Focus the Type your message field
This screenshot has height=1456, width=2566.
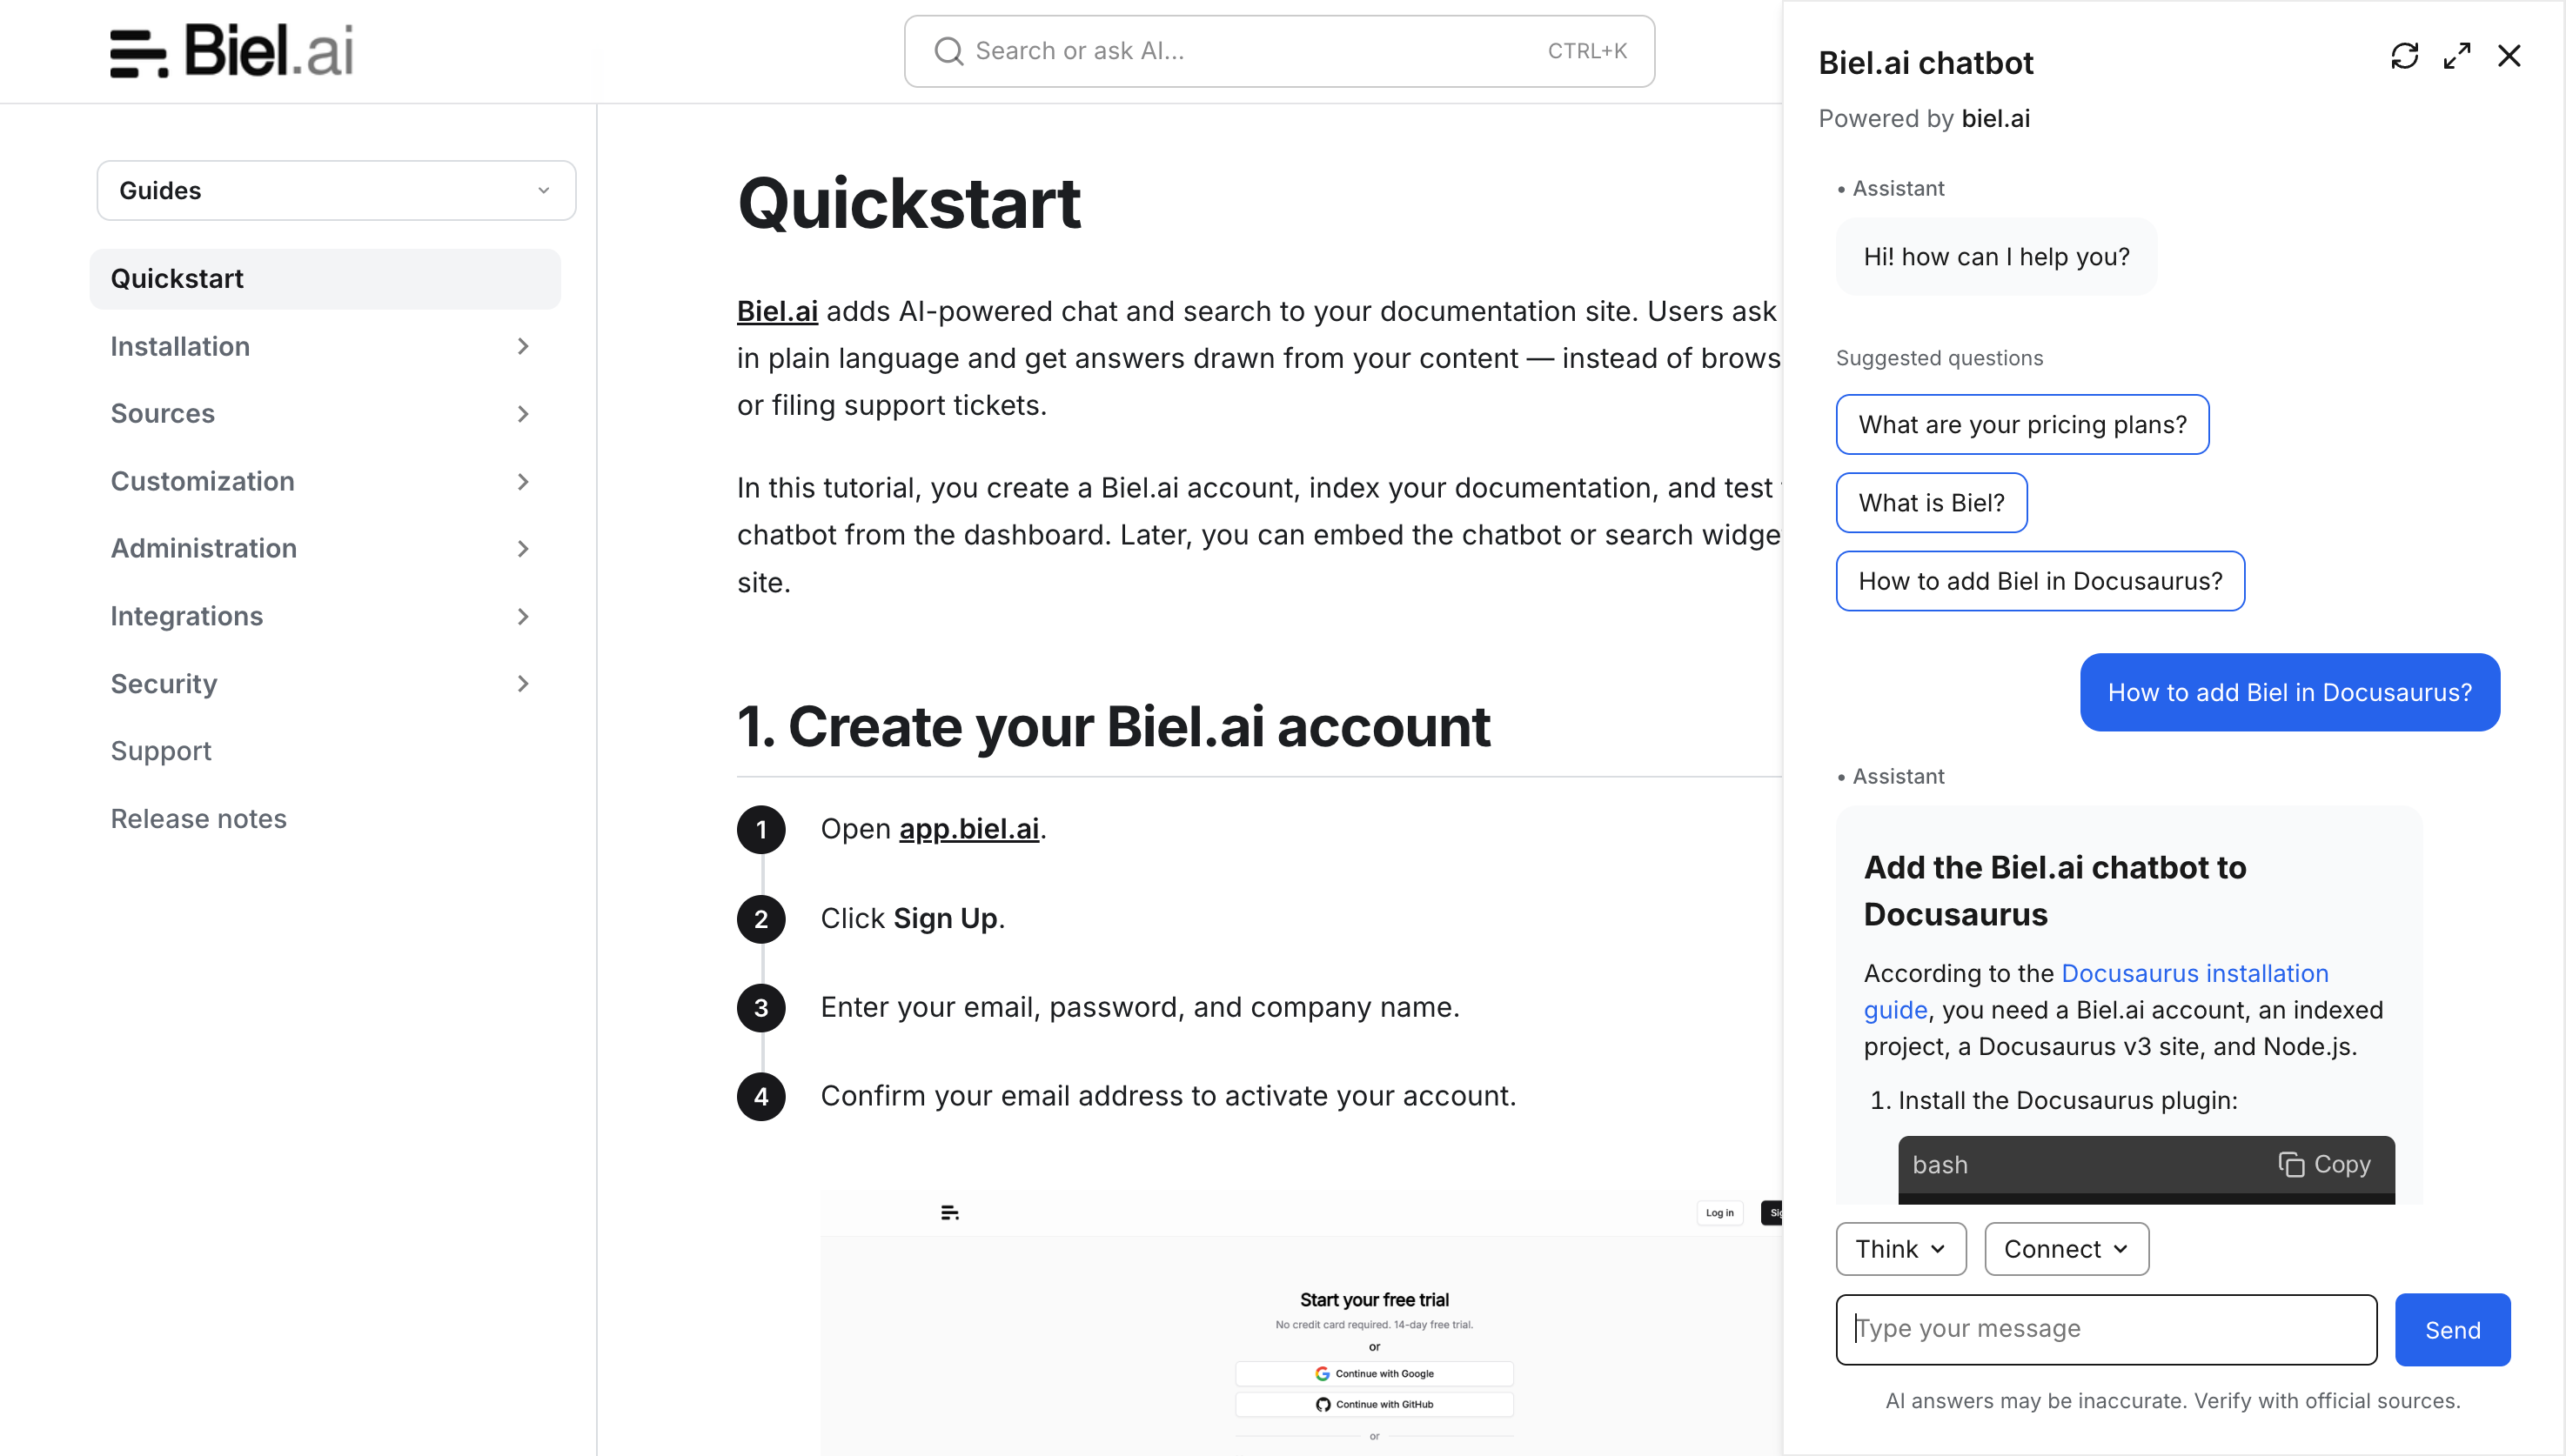pos(2106,1329)
